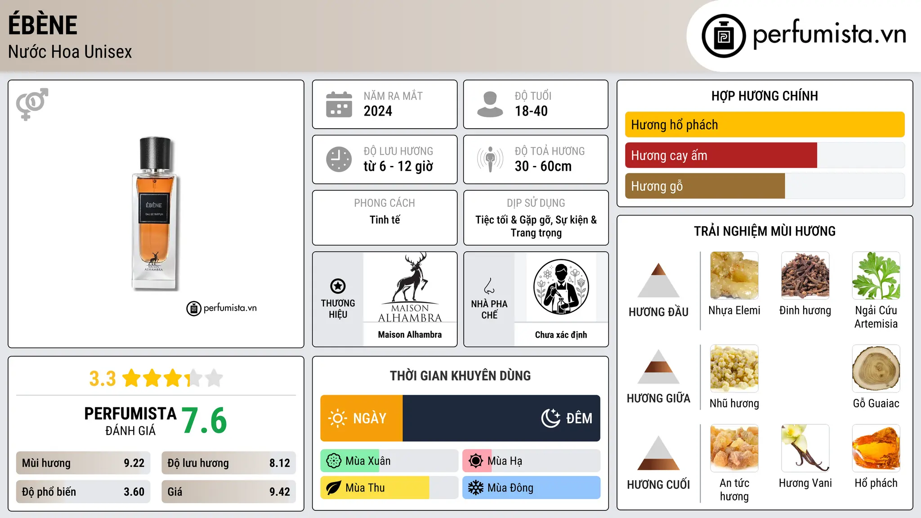Click the launch year 2024 value
This screenshot has width=921, height=518.
pyautogui.click(x=378, y=111)
